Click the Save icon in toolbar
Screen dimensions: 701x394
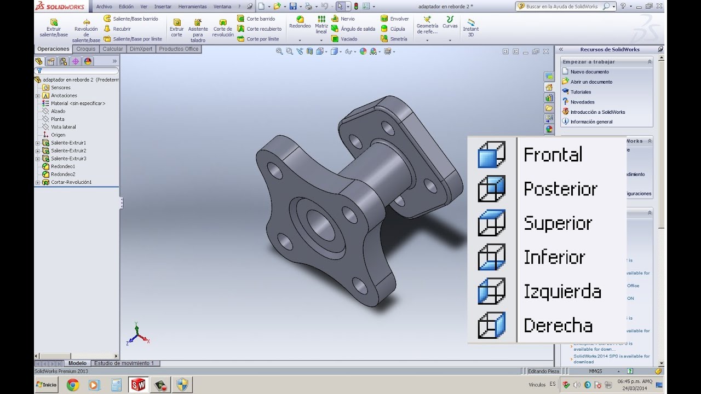[293, 6]
